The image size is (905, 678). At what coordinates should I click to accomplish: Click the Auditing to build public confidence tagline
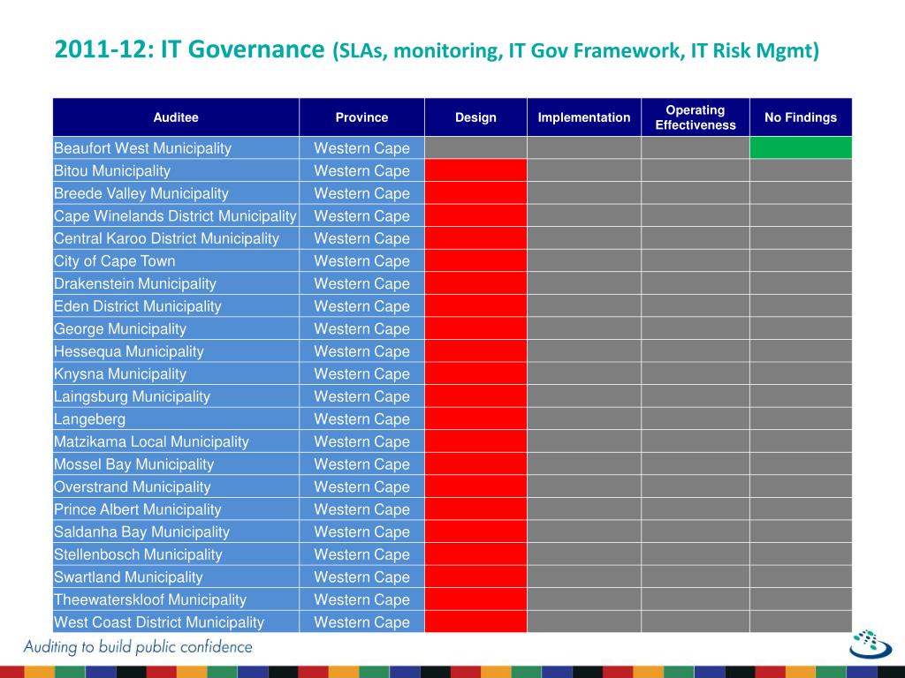(x=138, y=647)
